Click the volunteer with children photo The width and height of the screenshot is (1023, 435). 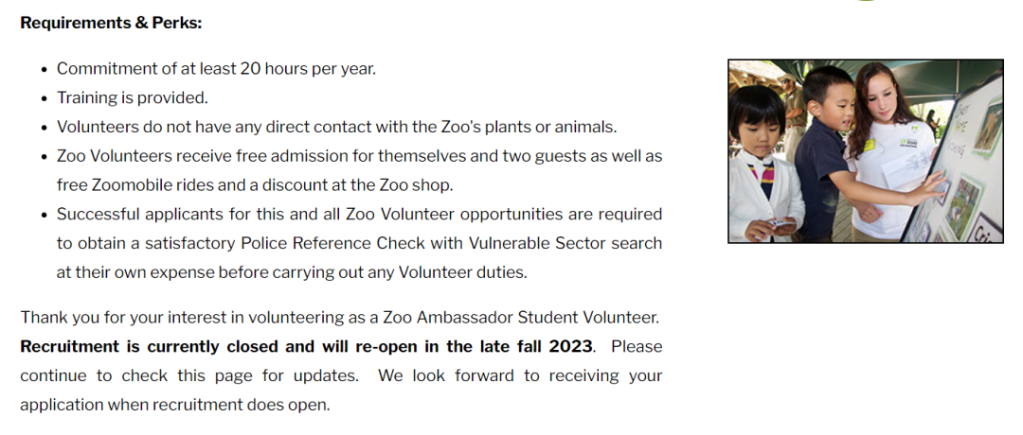pyautogui.click(x=865, y=151)
